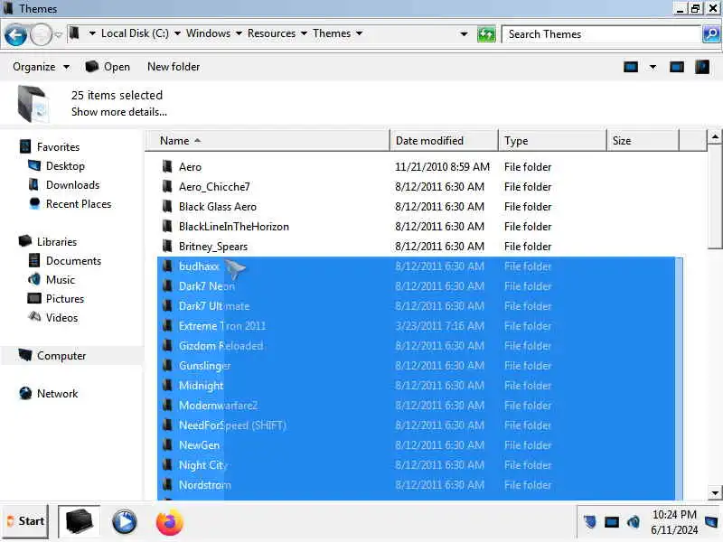Open Downloads in Favorites
The height and width of the screenshot is (542, 723).
64,185
